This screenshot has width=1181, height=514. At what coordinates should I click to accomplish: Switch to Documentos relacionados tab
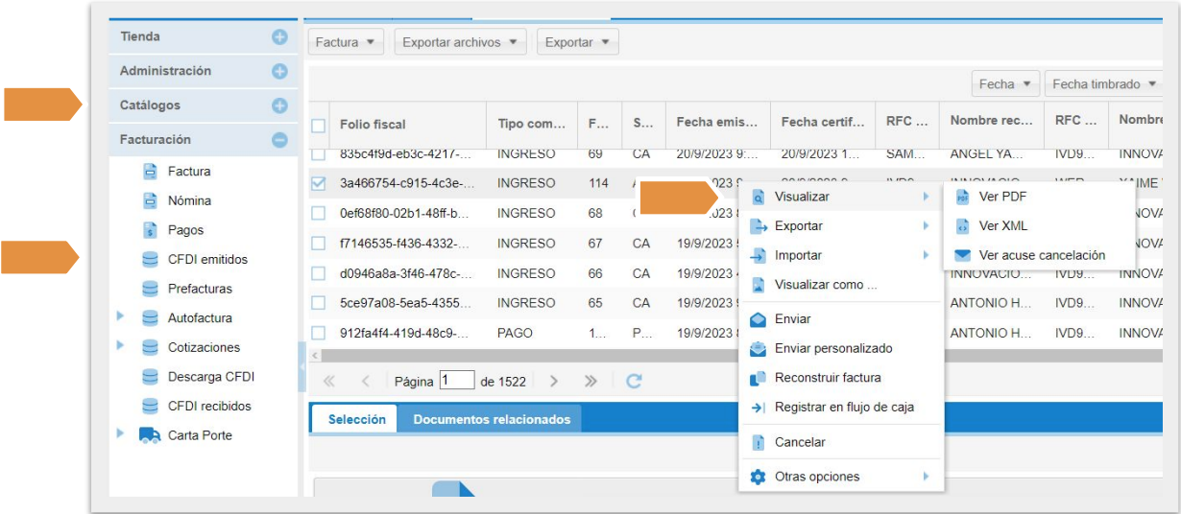(x=491, y=419)
